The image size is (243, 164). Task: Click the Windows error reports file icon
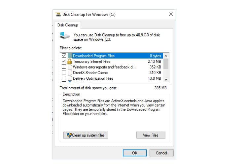point(70,67)
